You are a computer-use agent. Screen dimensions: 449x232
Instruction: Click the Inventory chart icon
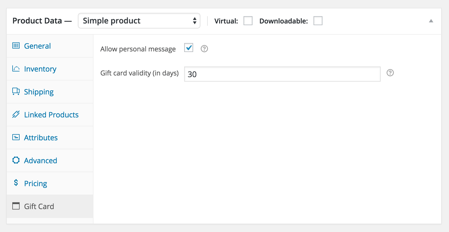coord(16,68)
